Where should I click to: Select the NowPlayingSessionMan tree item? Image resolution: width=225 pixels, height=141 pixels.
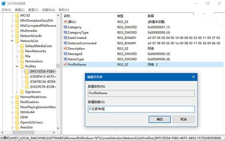[38, 107]
